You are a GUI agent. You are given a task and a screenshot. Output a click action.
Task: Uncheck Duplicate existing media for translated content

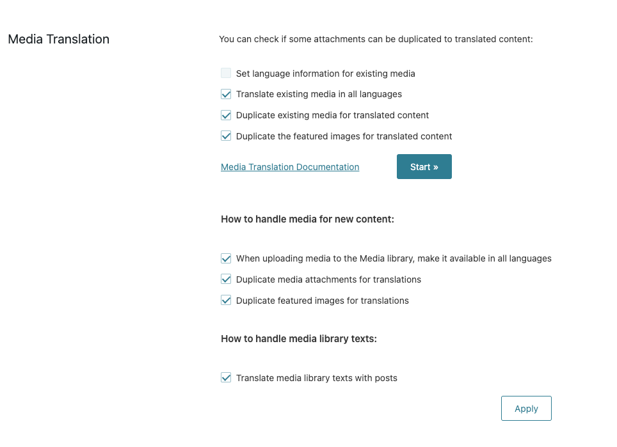coord(226,116)
